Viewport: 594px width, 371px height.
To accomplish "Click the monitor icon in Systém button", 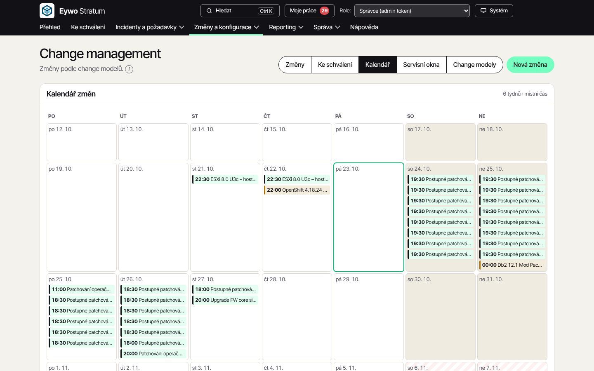I will pyautogui.click(x=483, y=11).
